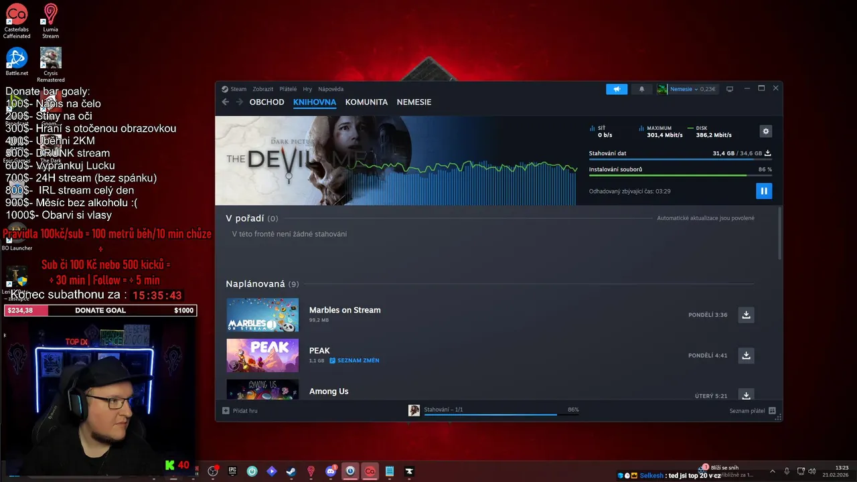Image resolution: width=857 pixels, height=482 pixels.
Task: Open Seznam přátel friends list
Action: 752,411
